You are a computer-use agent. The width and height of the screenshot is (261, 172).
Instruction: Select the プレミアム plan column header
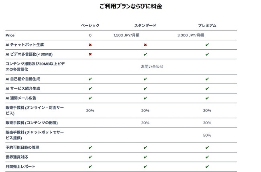coord(207,26)
